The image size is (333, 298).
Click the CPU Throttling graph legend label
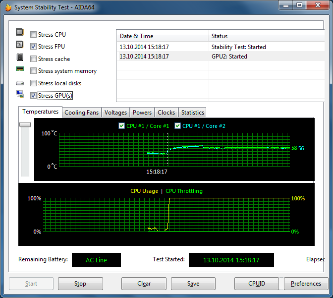(184, 191)
